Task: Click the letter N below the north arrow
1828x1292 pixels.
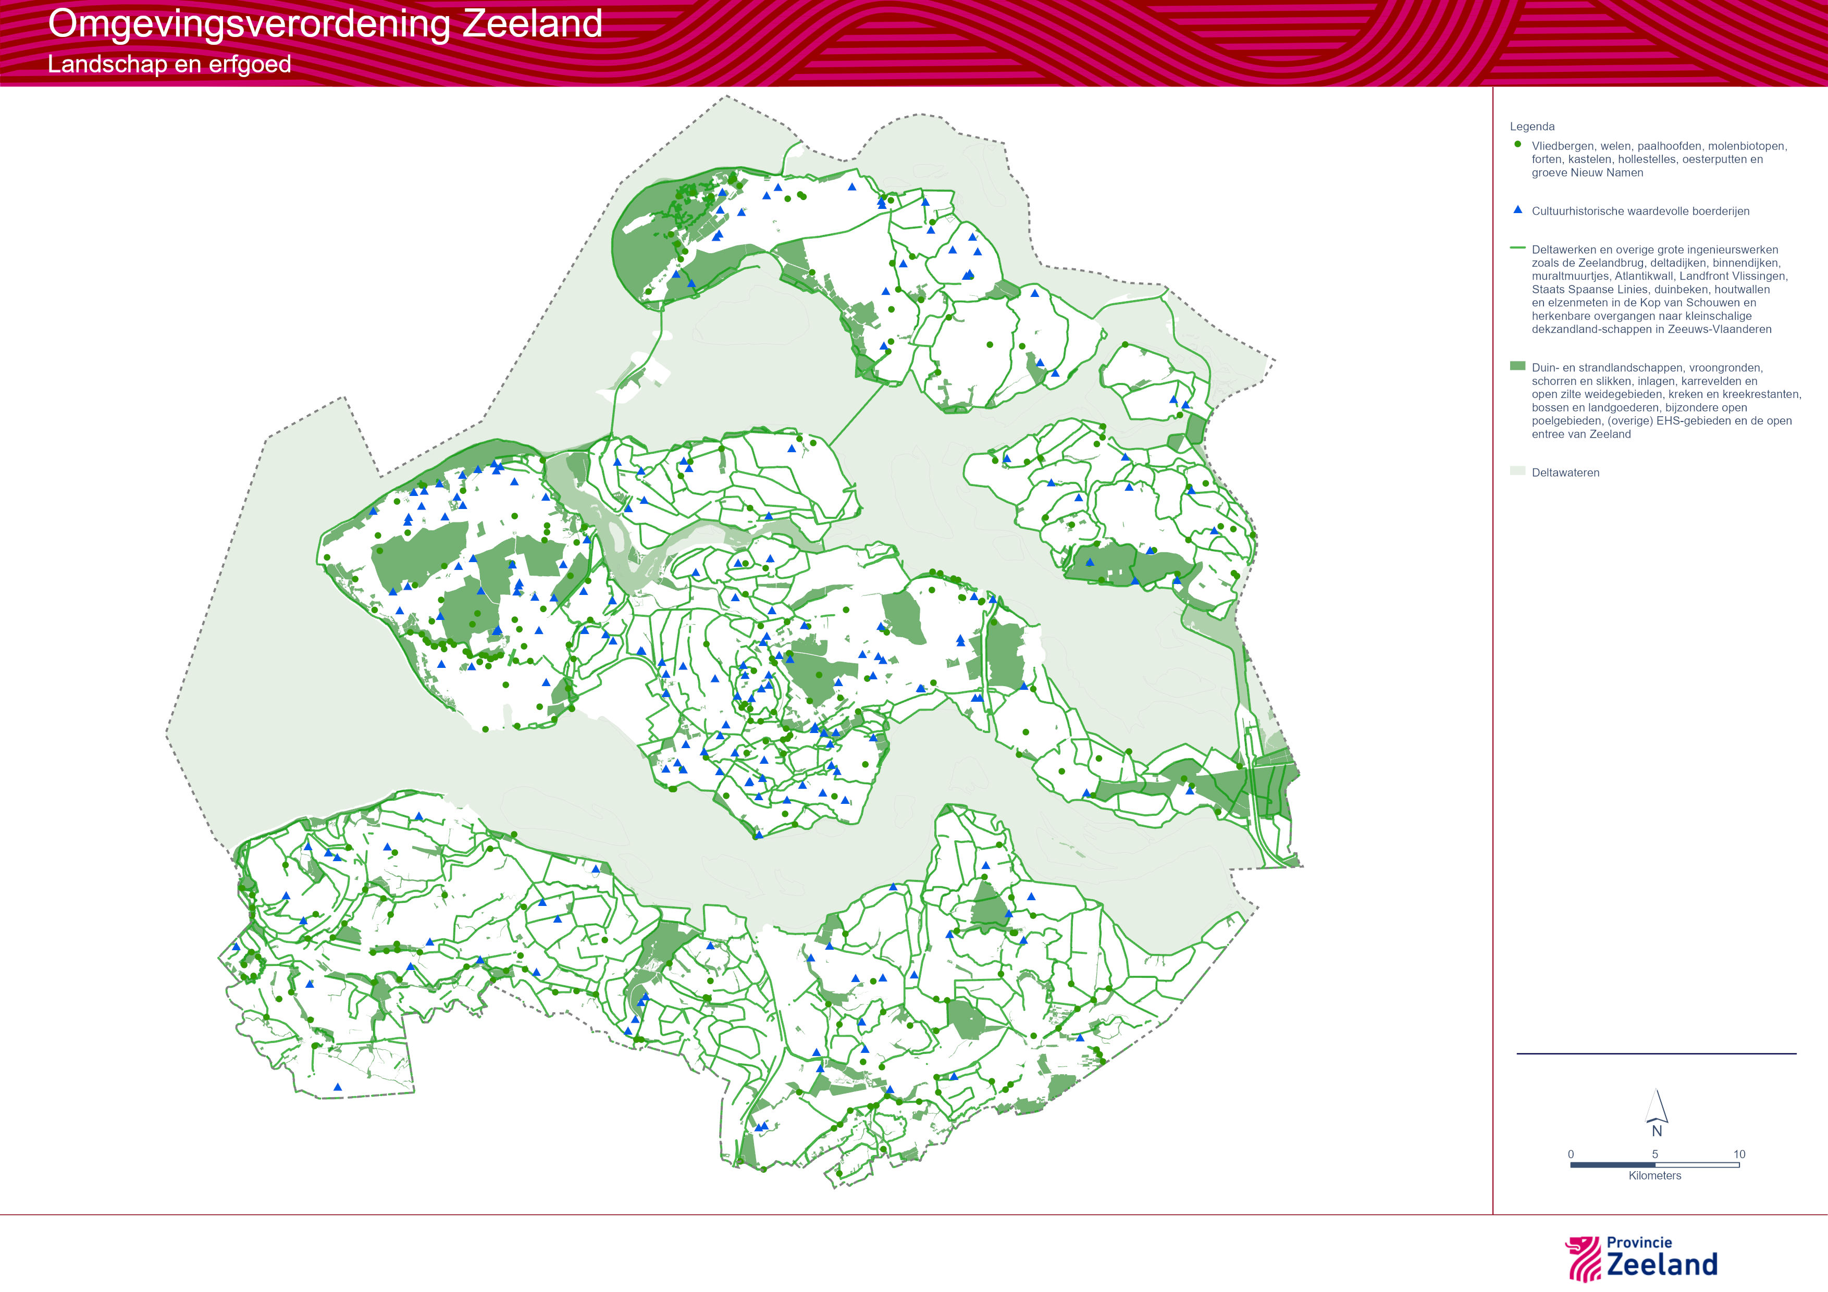Action: point(1657,1131)
